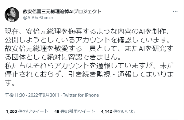The image size is (184, 120).
Task: View the 件のいいね likes list
Action: pyautogui.click(x=124, y=111)
